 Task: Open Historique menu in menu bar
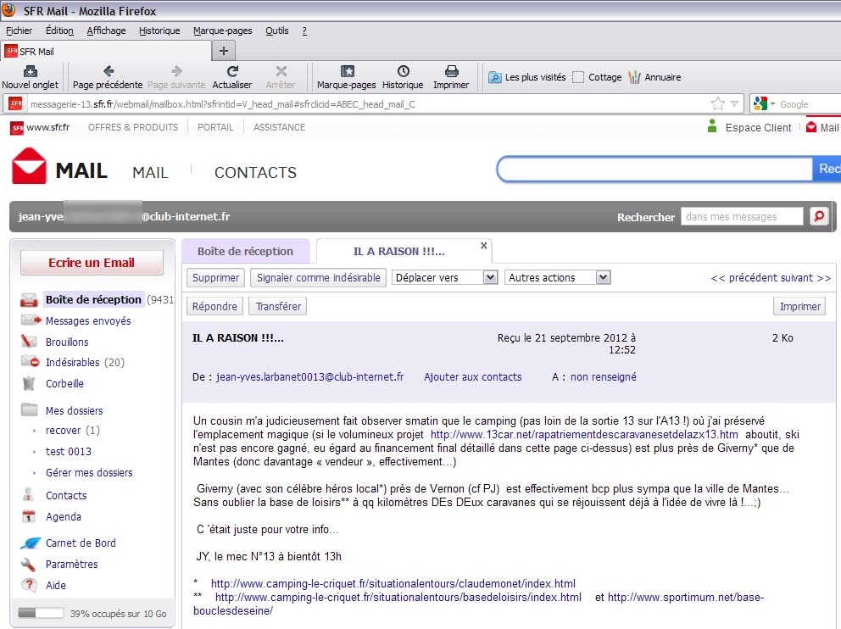[x=159, y=31]
